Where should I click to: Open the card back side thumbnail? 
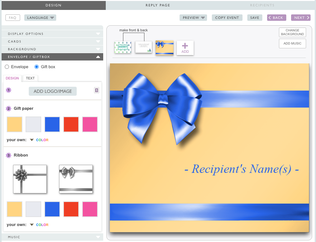[143, 47]
